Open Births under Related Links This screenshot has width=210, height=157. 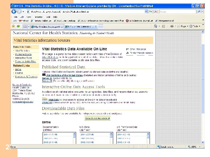pyautogui.click(x=18, y=69)
